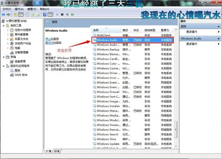Viewport: 222px width, 159px height.
Task: Open the Properties sheet toolbar icon
Action: pyautogui.click(x=28, y=14)
